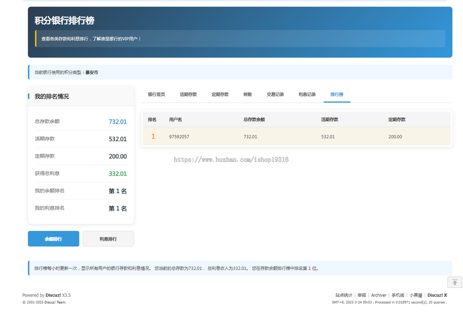Open the 小黑屋 footer link
The height and width of the screenshot is (319, 463).
coord(416,295)
